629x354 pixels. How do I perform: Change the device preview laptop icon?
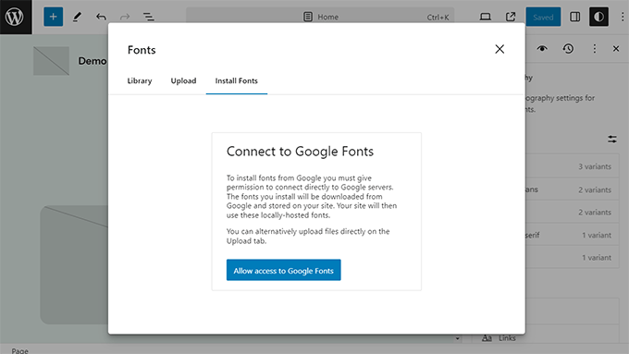point(486,17)
